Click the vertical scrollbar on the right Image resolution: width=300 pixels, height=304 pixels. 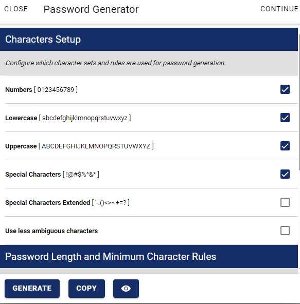[299, 100]
